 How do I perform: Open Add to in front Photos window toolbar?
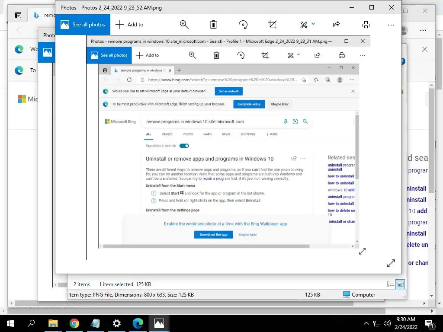[x=129, y=25]
